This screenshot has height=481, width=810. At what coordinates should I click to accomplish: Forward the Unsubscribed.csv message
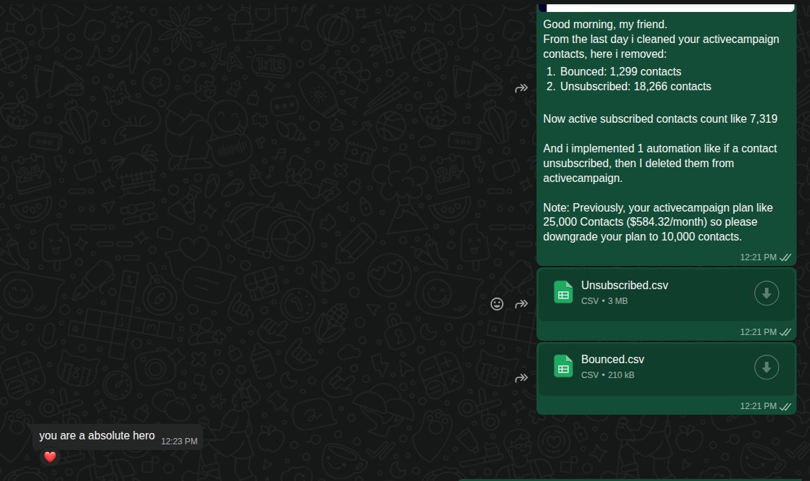521,304
